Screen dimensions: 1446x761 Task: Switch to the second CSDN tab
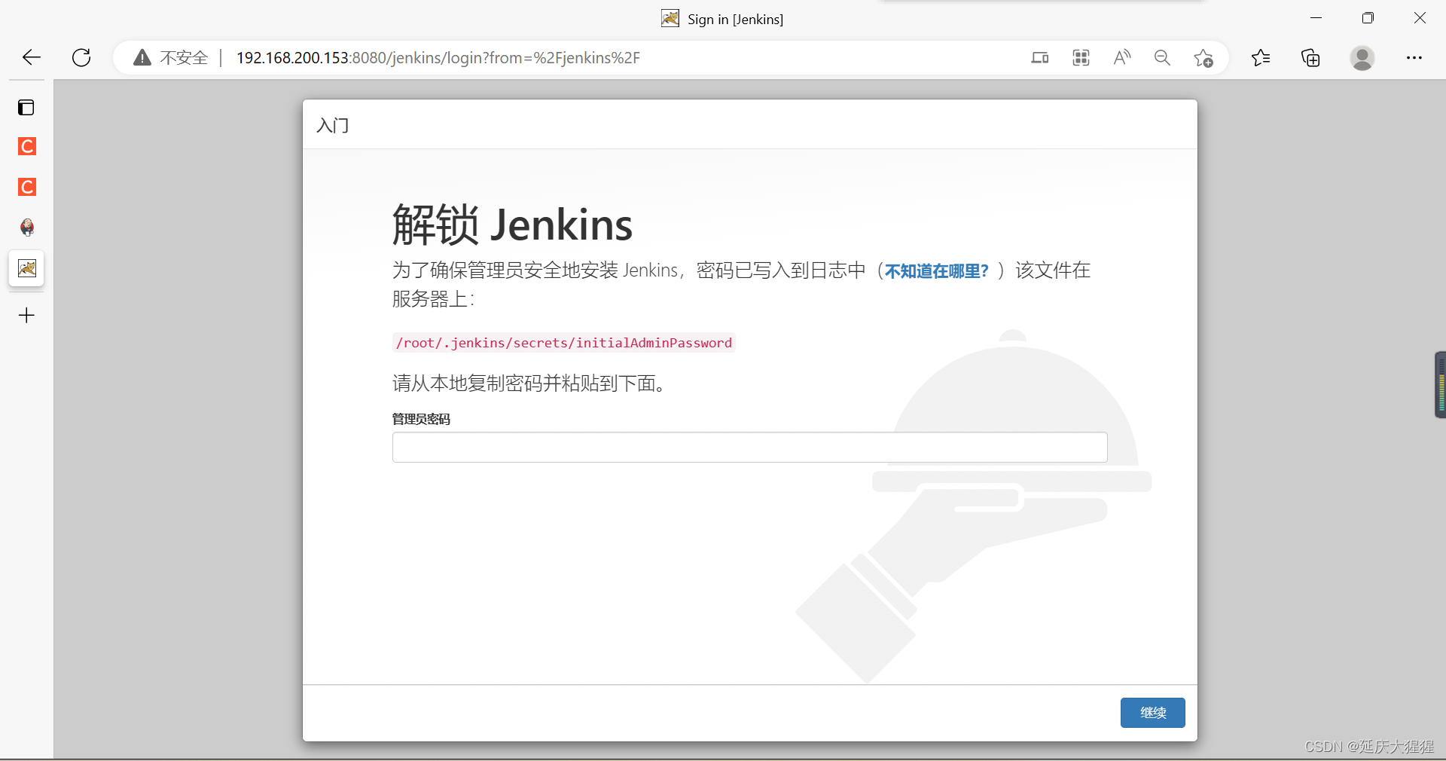(27, 187)
